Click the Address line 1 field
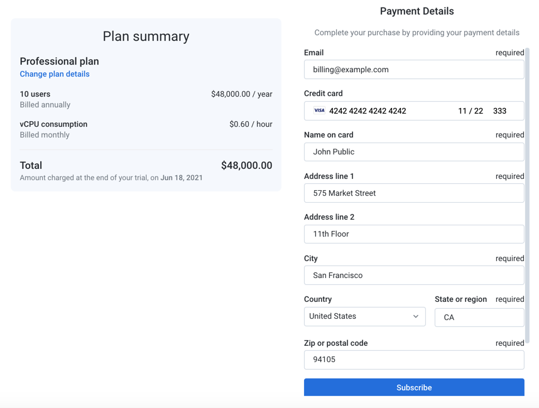The height and width of the screenshot is (408, 539). tap(413, 193)
